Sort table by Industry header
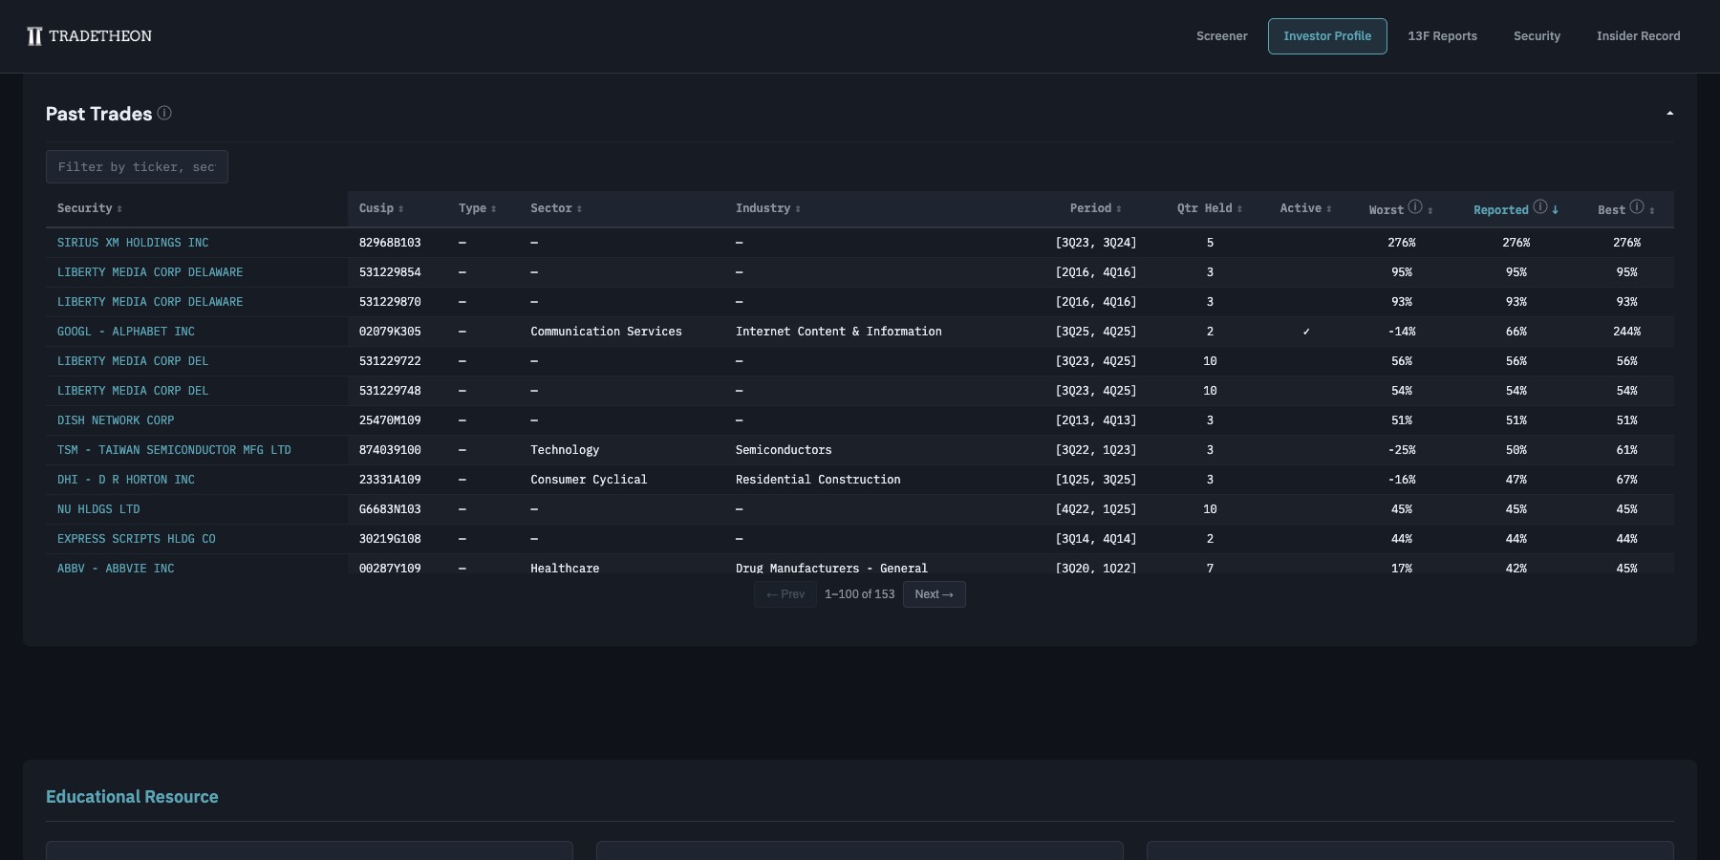Screen dimensions: 1720x860 tap(767, 208)
